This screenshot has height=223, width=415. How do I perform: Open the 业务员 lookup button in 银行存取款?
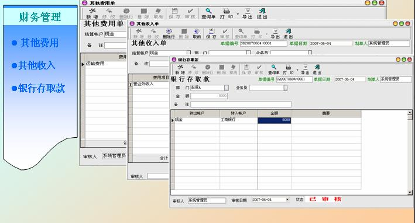pos(285,88)
